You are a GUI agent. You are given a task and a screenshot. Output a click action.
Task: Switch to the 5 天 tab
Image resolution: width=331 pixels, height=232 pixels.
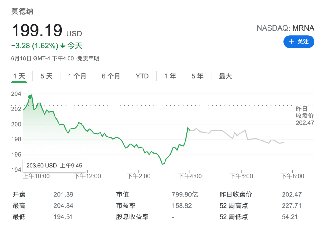47,76
